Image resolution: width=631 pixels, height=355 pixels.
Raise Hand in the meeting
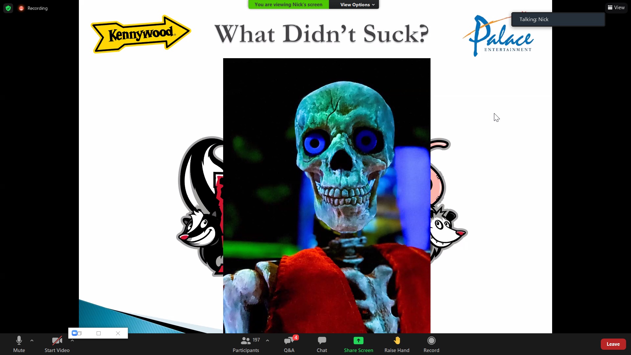(397, 344)
